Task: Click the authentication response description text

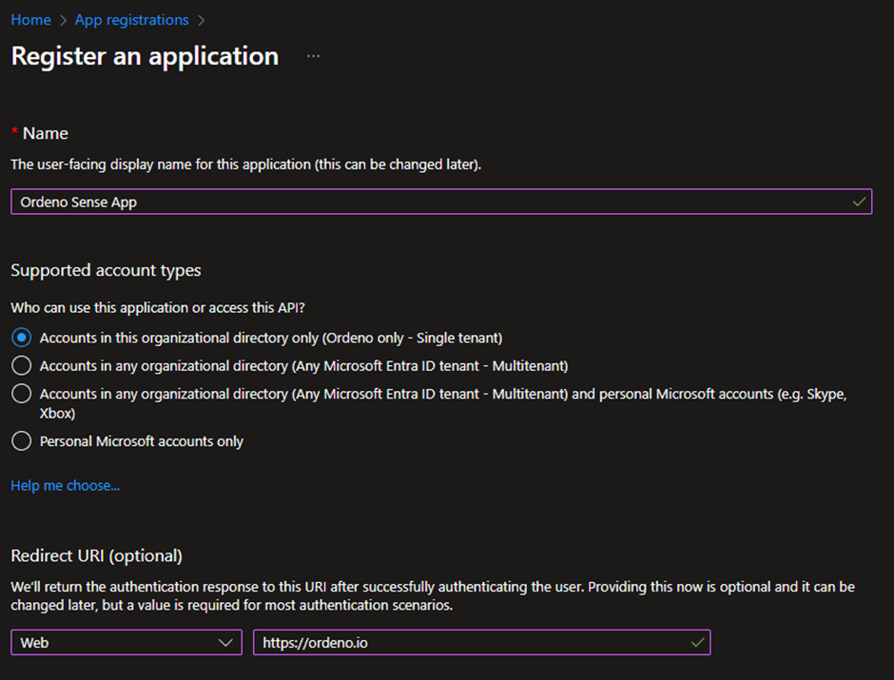Action: click(433, 595)
